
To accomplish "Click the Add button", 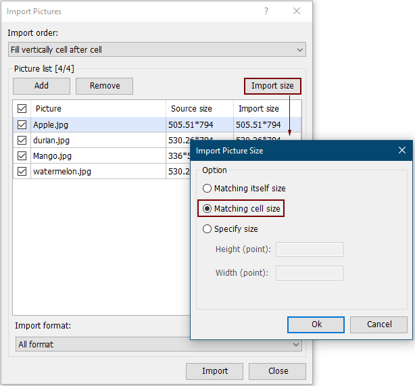I will pyautogui.click(x=41, y=86).
